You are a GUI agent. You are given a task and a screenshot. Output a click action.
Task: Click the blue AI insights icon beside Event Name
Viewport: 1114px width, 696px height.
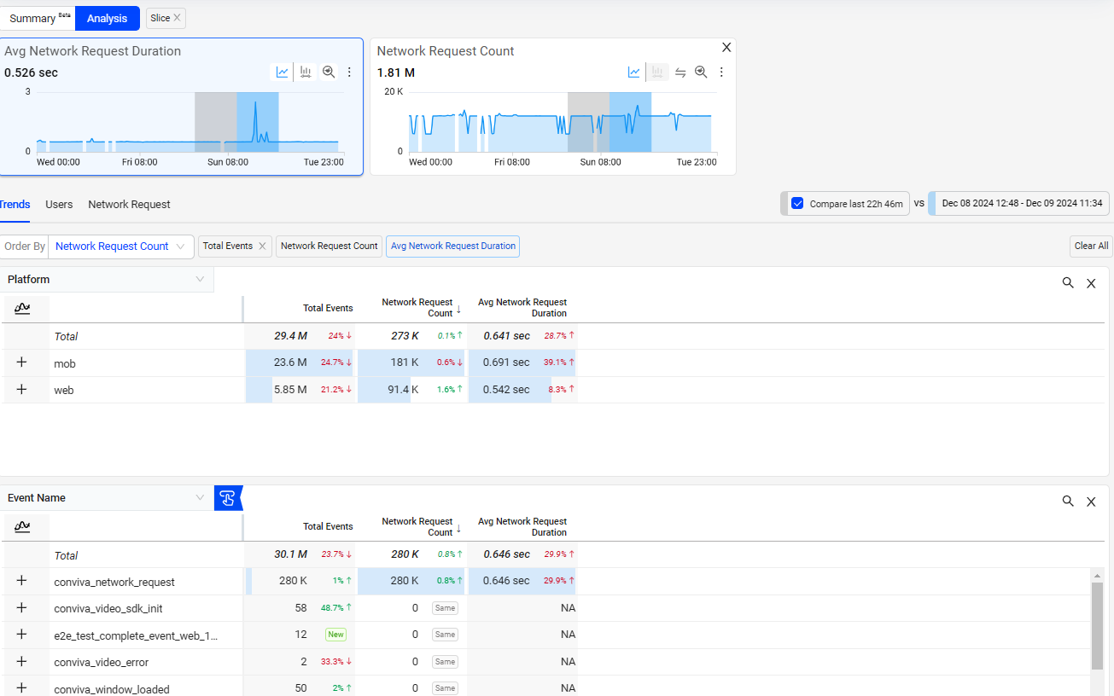point(228,498)
